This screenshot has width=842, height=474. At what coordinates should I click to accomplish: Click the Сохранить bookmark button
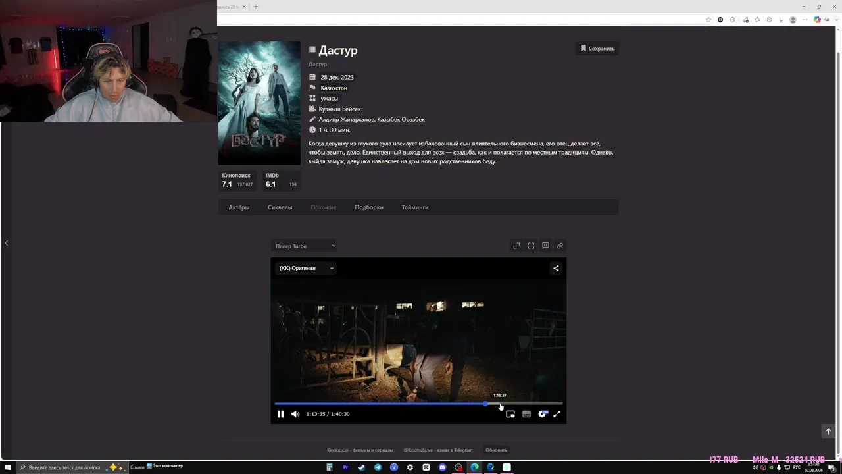[x=597, y=49]
